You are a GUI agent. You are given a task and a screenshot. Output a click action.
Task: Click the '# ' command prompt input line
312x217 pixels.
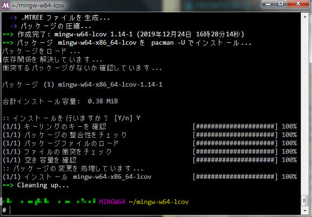(x=6, y=210)
